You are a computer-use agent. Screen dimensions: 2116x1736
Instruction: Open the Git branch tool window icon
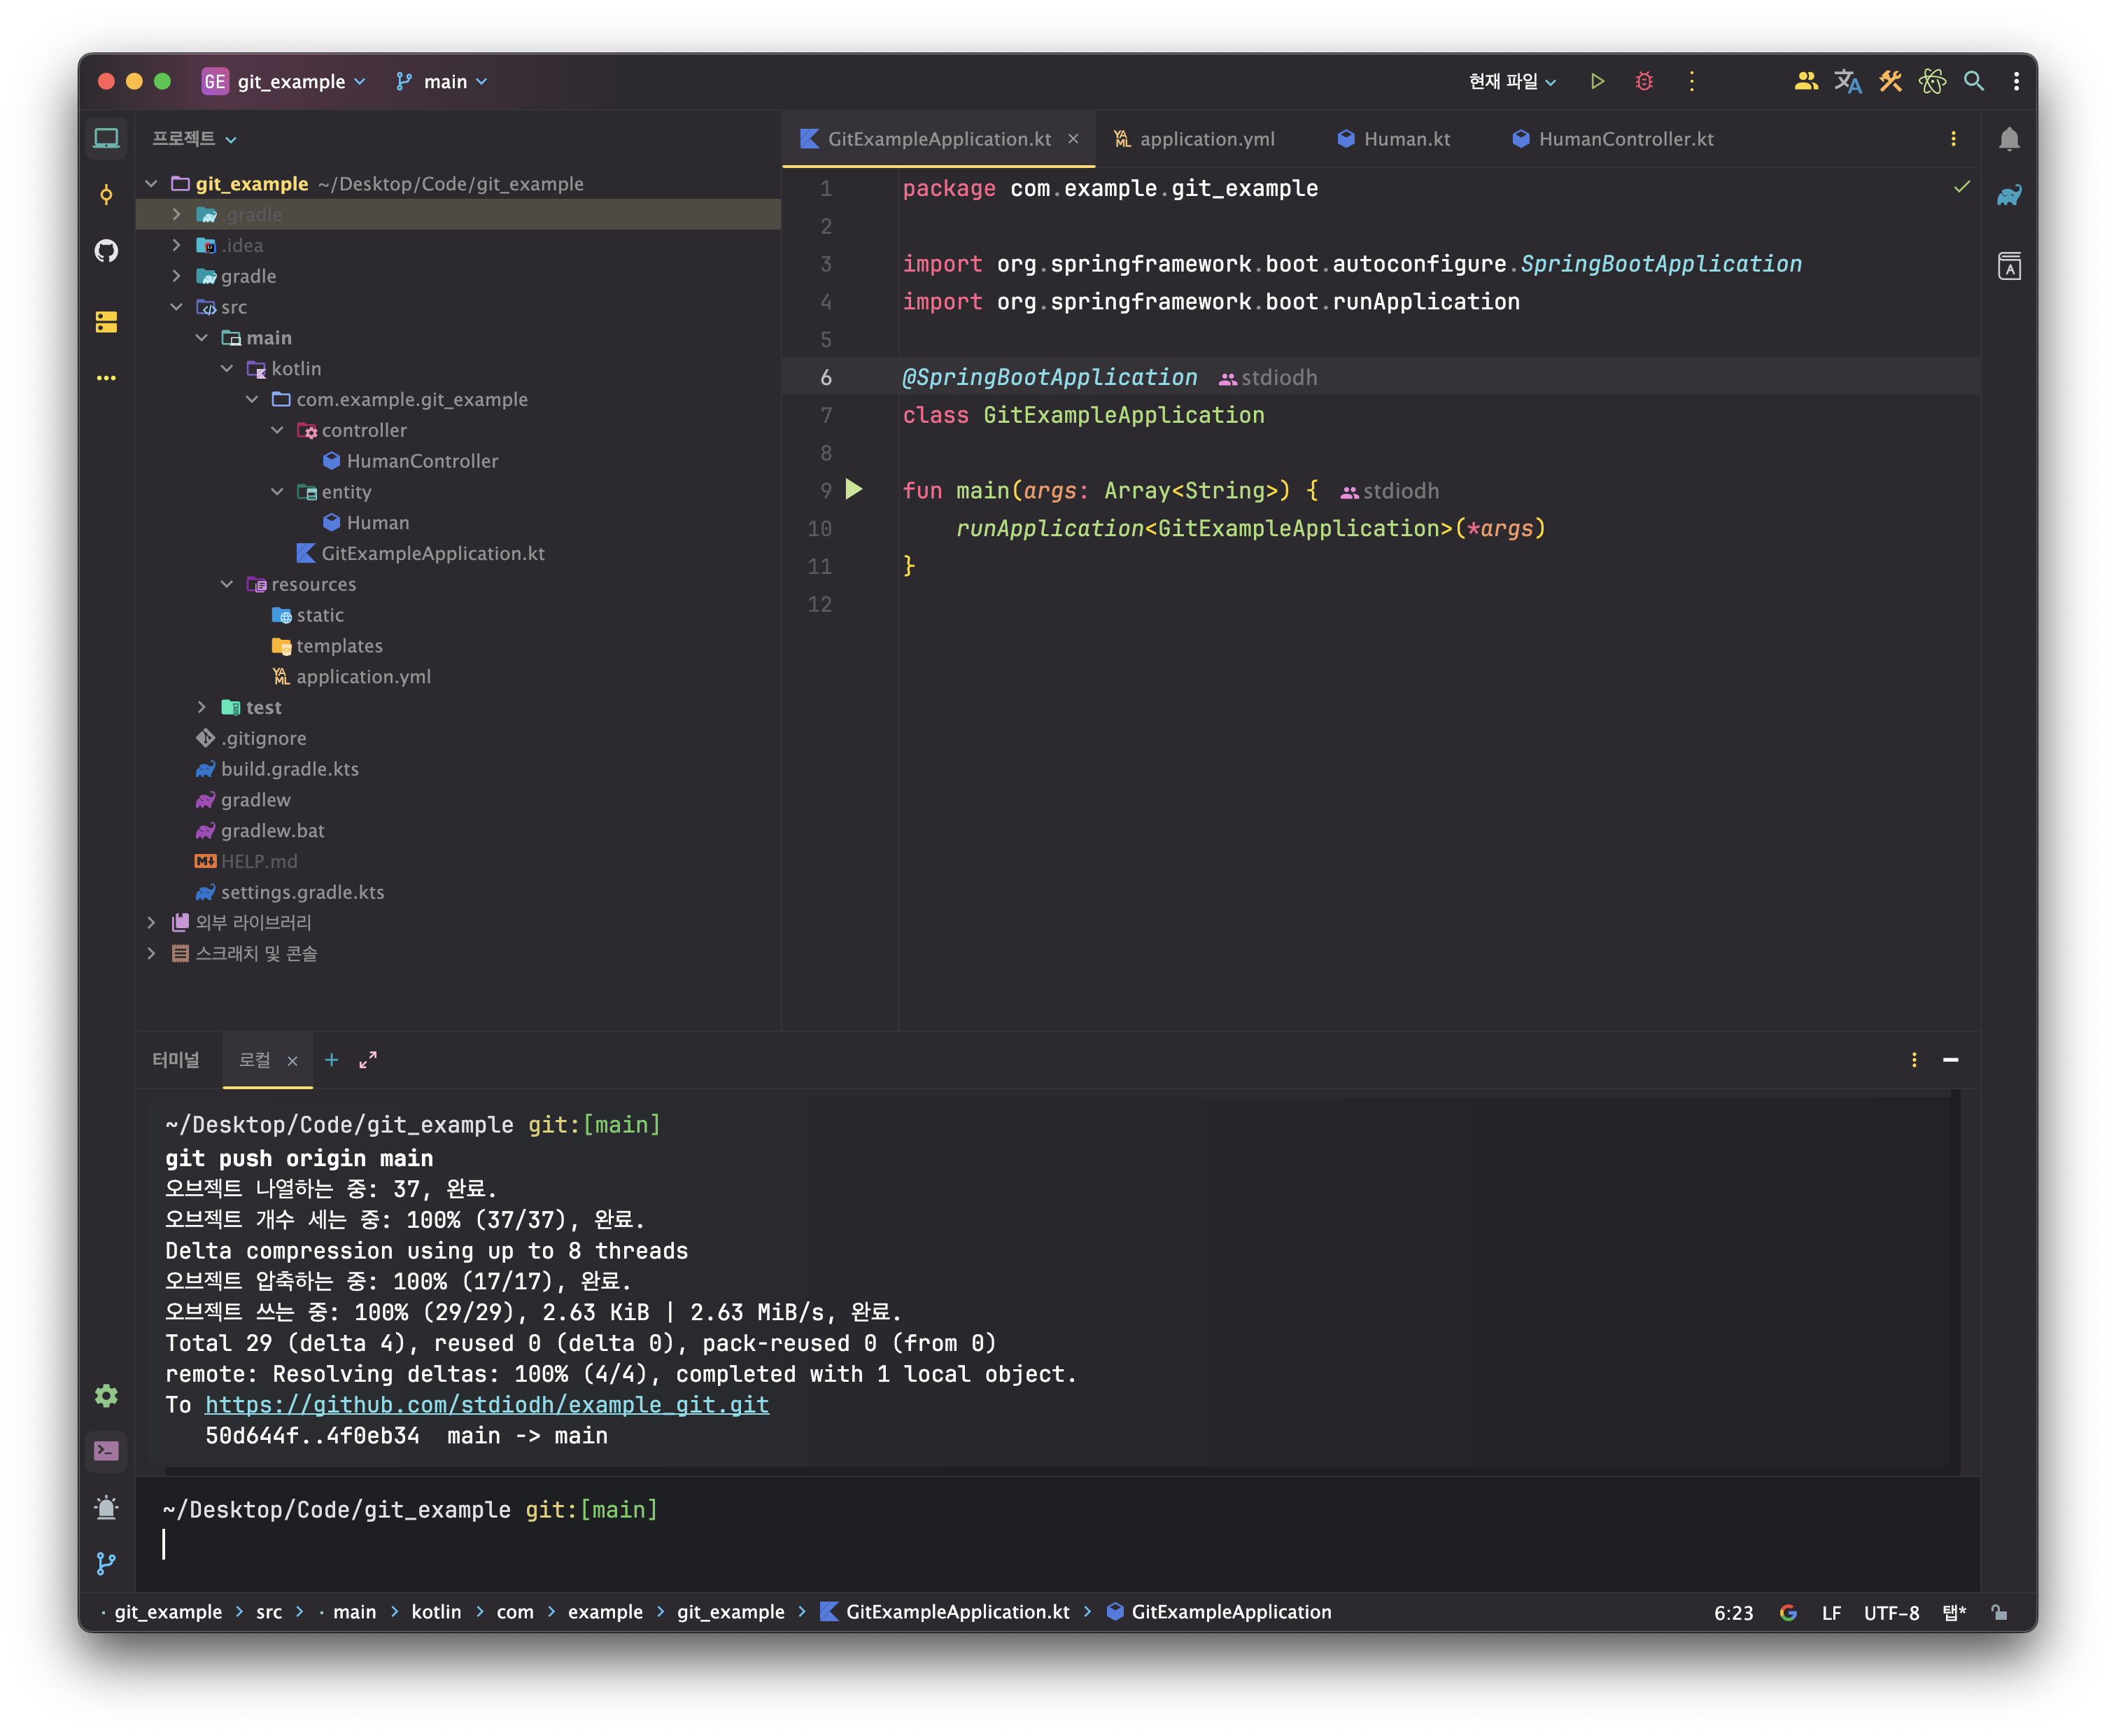tap(106, 1563)
